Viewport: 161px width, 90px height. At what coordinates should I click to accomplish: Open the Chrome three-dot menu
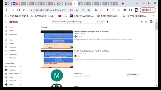point(154,10)
